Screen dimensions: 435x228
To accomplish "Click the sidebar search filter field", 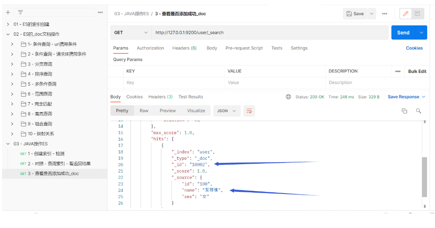I will pos(54,12).
